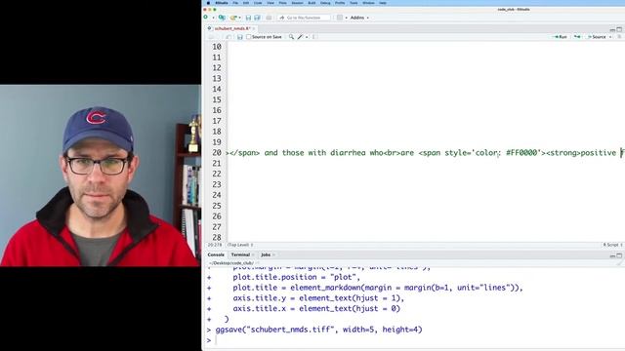Click the Save All documents icon

tap(257, 18)
